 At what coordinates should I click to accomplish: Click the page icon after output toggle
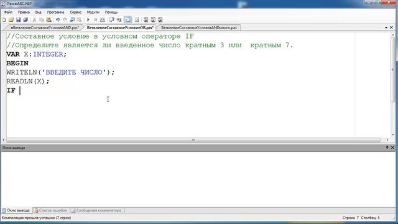[137, 19]
